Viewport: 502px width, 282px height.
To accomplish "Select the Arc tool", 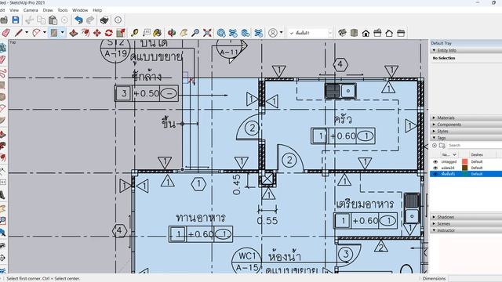I will click(x=37, y=33).
